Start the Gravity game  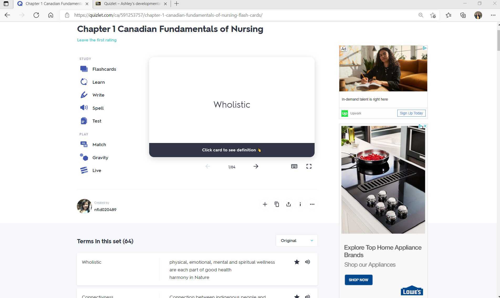tap(100, 157)
